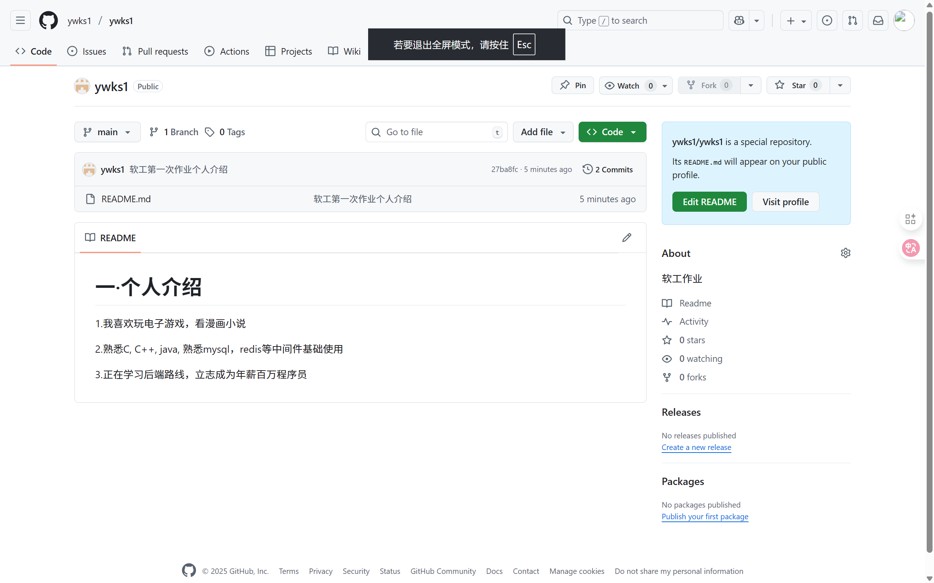Open the About section settings gear
Screen dimensions: 934x583
tap(845, 253)
